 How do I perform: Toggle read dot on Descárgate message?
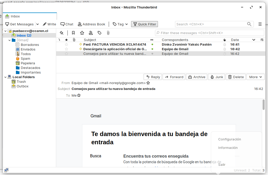tap(152, 49)
